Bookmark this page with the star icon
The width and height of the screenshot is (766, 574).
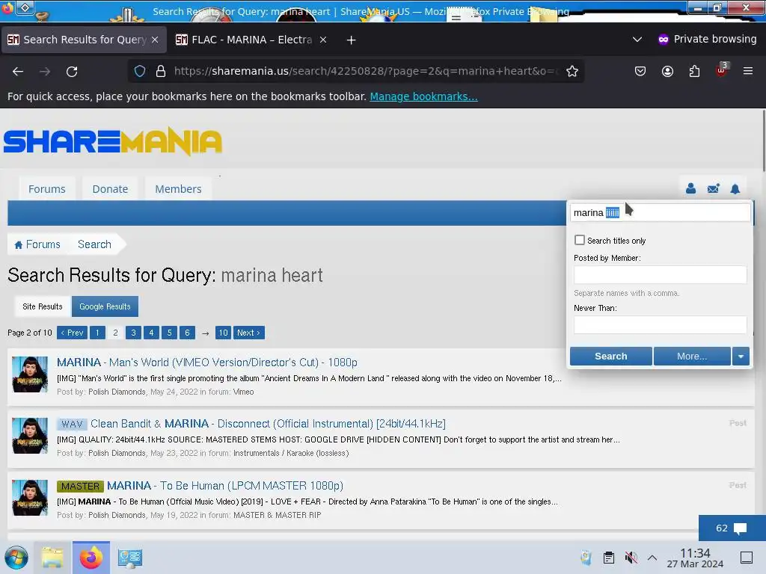pos(572,71)
